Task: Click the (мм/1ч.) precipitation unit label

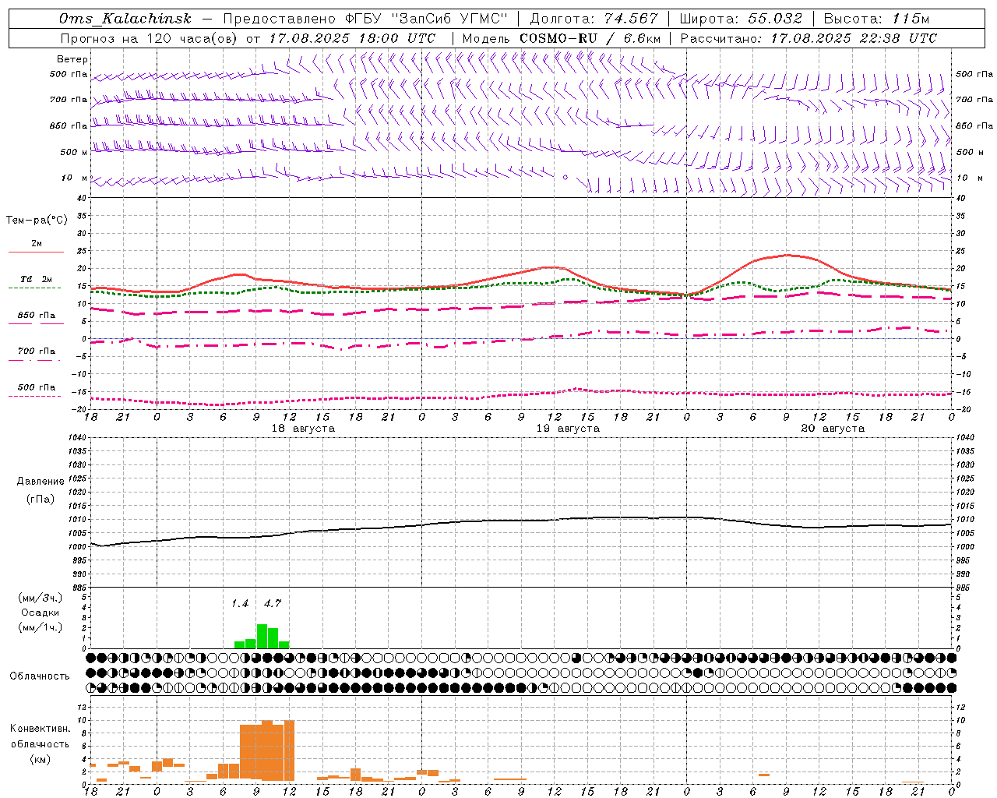Action: pyautogui.click(x=41, y=627)
